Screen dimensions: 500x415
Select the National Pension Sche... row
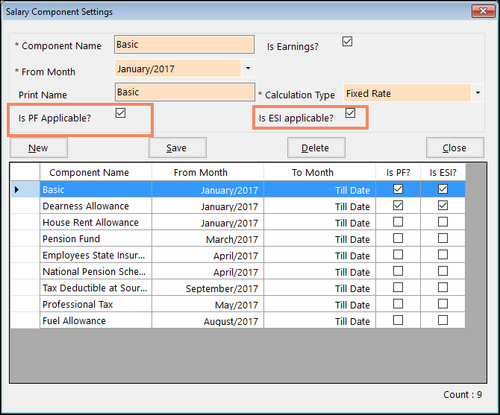(x=238, y=271)
